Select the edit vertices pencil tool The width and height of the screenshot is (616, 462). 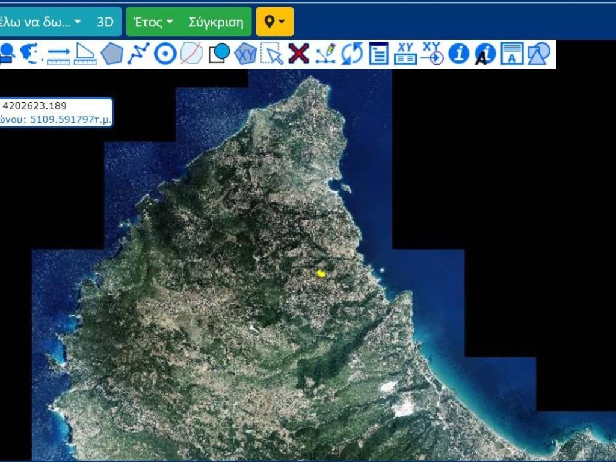click(325, 54)
